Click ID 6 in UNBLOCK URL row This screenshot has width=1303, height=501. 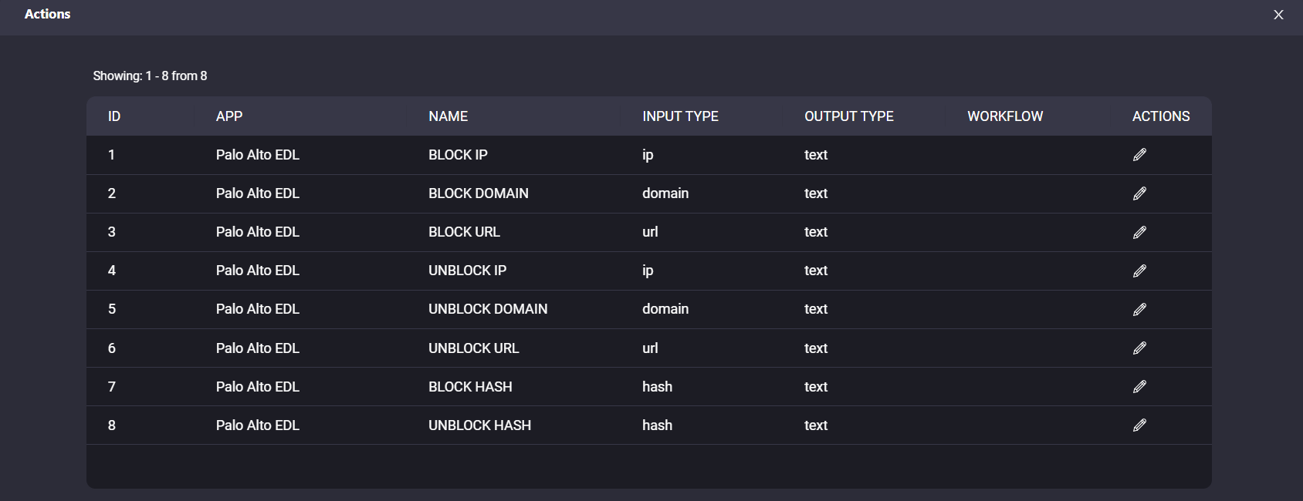tap(112, 348)
